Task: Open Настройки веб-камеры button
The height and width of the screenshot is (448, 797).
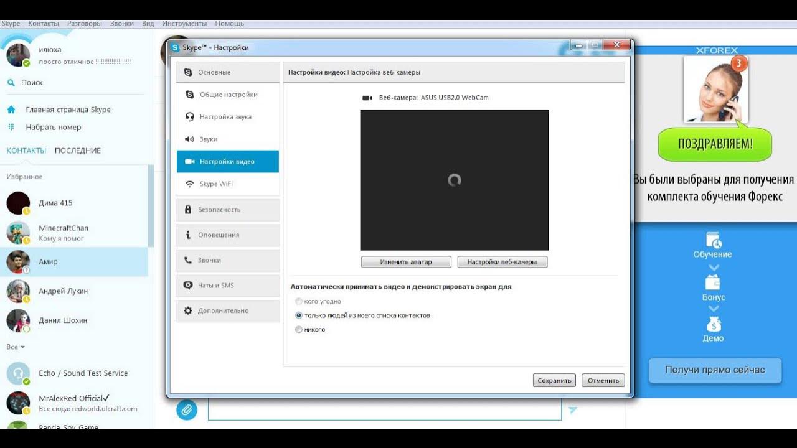Action: [x=502, y=262]
